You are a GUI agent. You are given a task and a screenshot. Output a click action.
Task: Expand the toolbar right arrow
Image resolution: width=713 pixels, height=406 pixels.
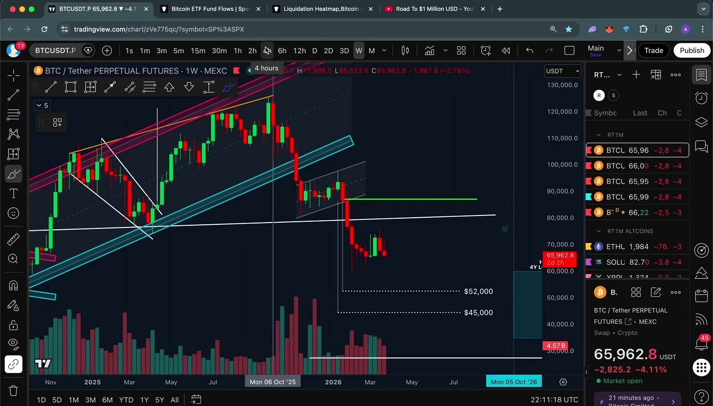(x=630, y=51)
